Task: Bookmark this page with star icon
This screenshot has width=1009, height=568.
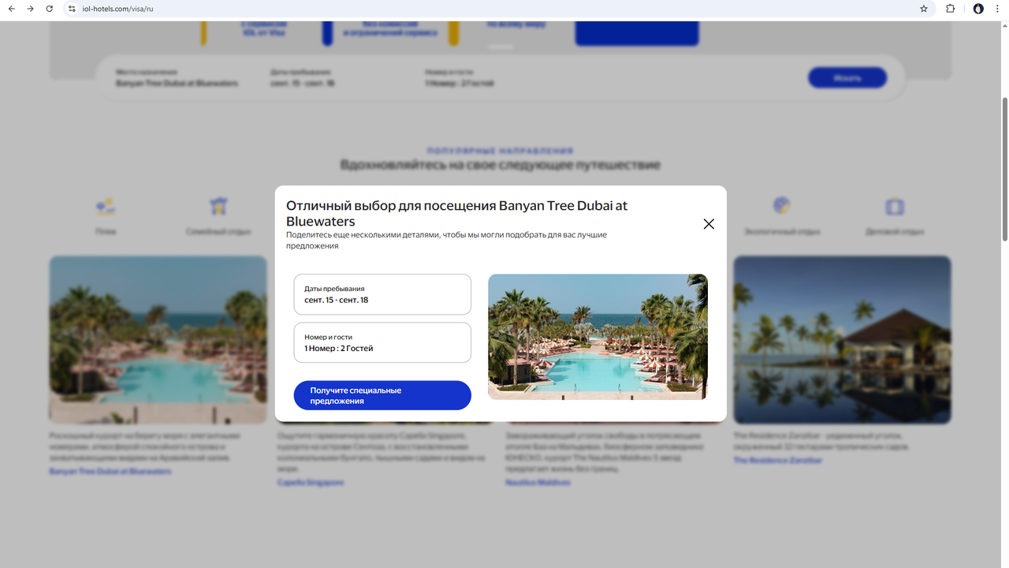Action: tap(924, 9)
